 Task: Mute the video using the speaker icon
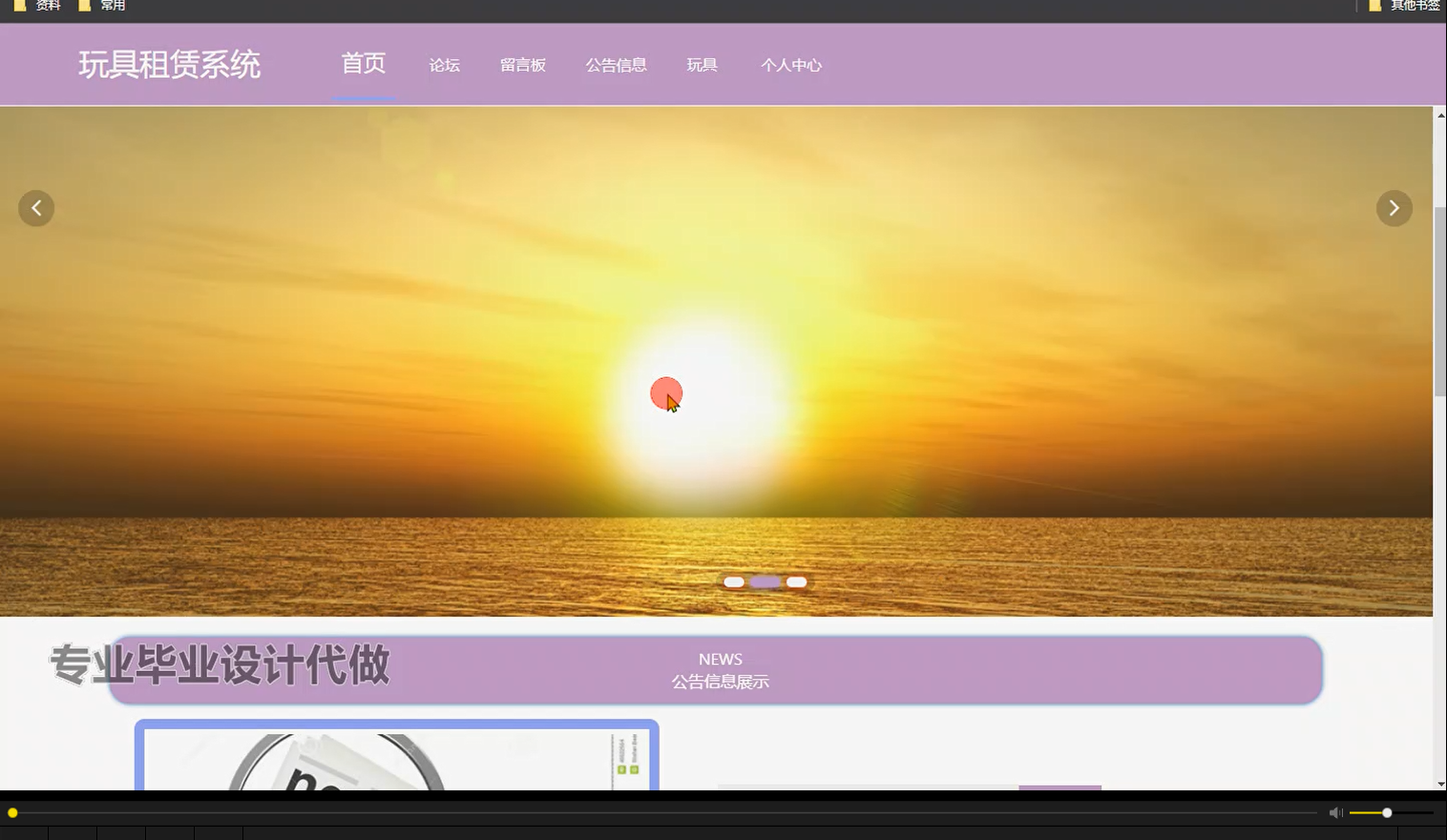click(1334, 811)
